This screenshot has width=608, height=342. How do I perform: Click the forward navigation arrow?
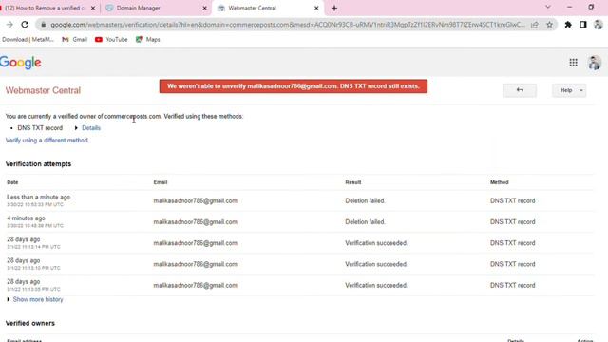coord(9,25)
